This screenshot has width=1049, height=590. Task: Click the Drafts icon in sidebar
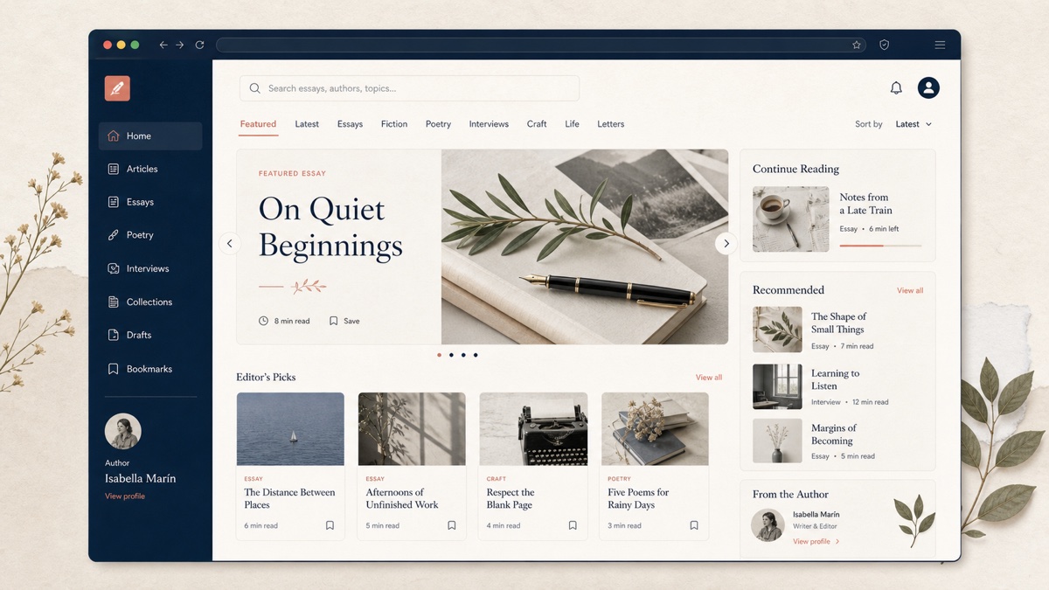click(x=113, y=335)
